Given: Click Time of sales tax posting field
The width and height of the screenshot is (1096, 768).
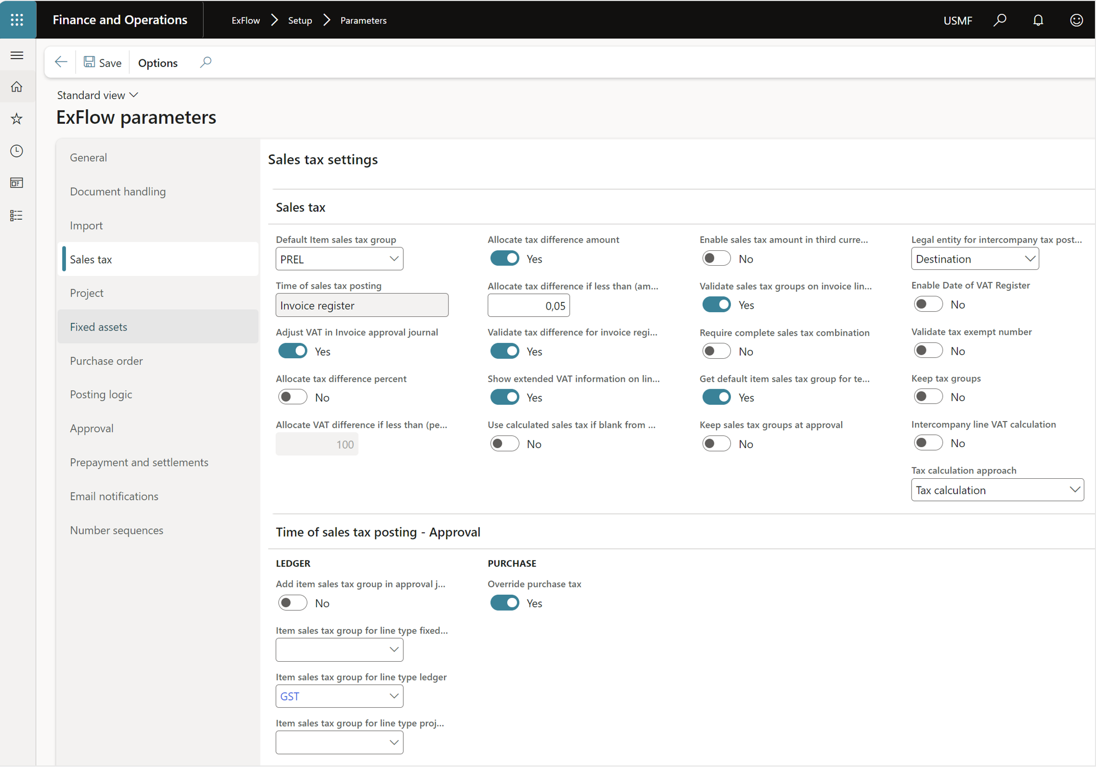Looking at the screenshot, I should tap(362, 306).
